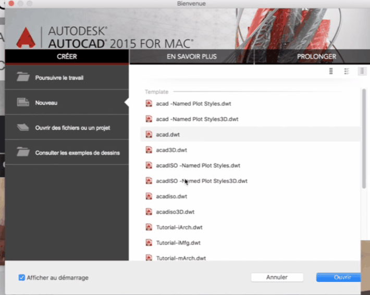The width and height of the screenshot is (370, 295).
Task: Click the Ouvrir des fichiers stack icon
Action: tap(23, 127)
